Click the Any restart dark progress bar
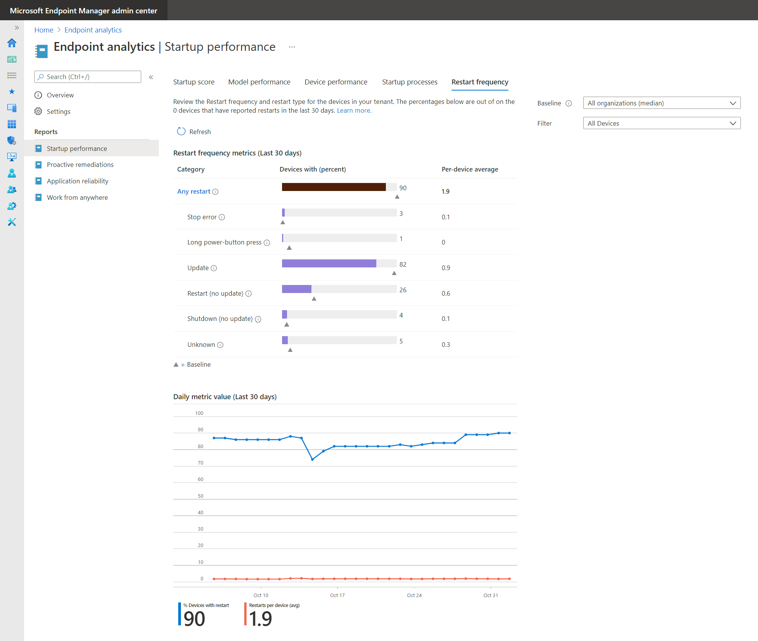 click(334, 187)
